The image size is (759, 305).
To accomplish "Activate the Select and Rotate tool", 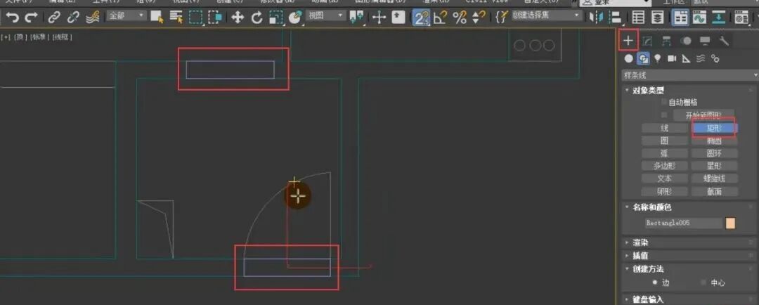I will 257,18.
